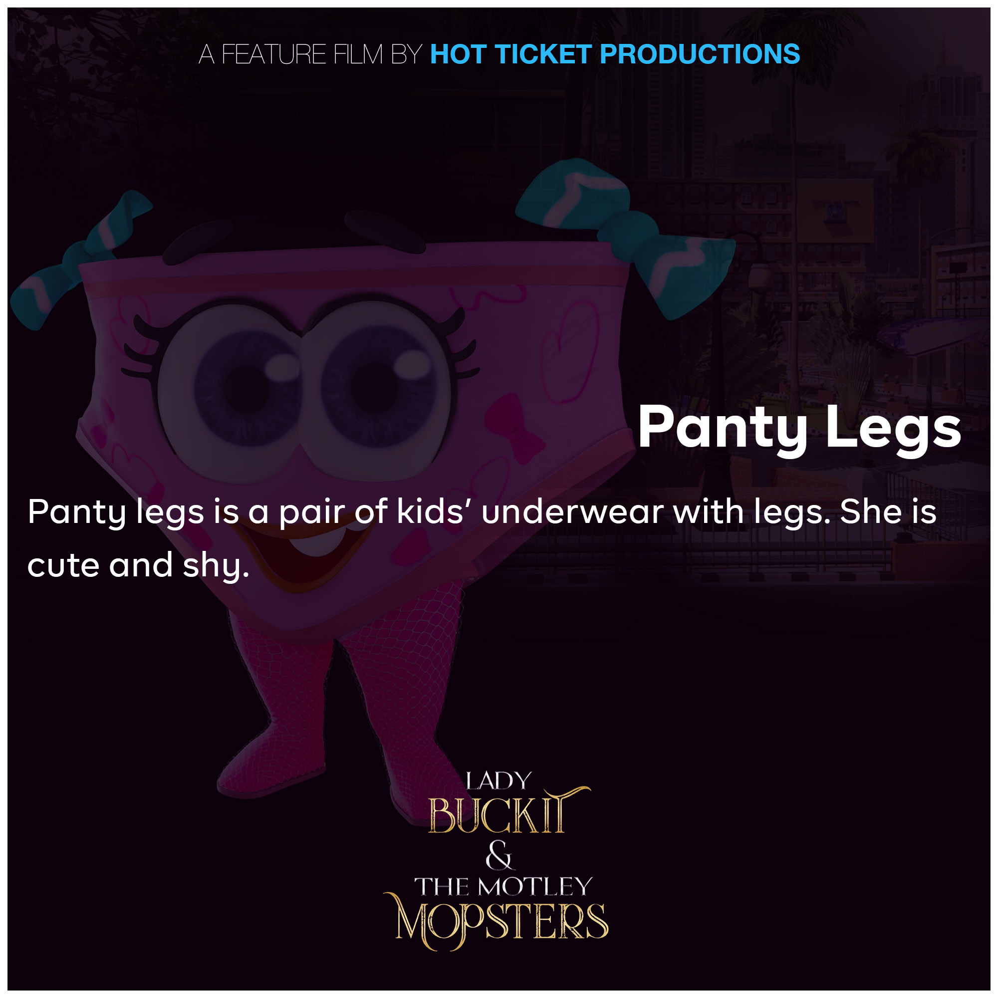Click the character's right eyebrow
Screen dimensions: 998x998
[385, 232]
